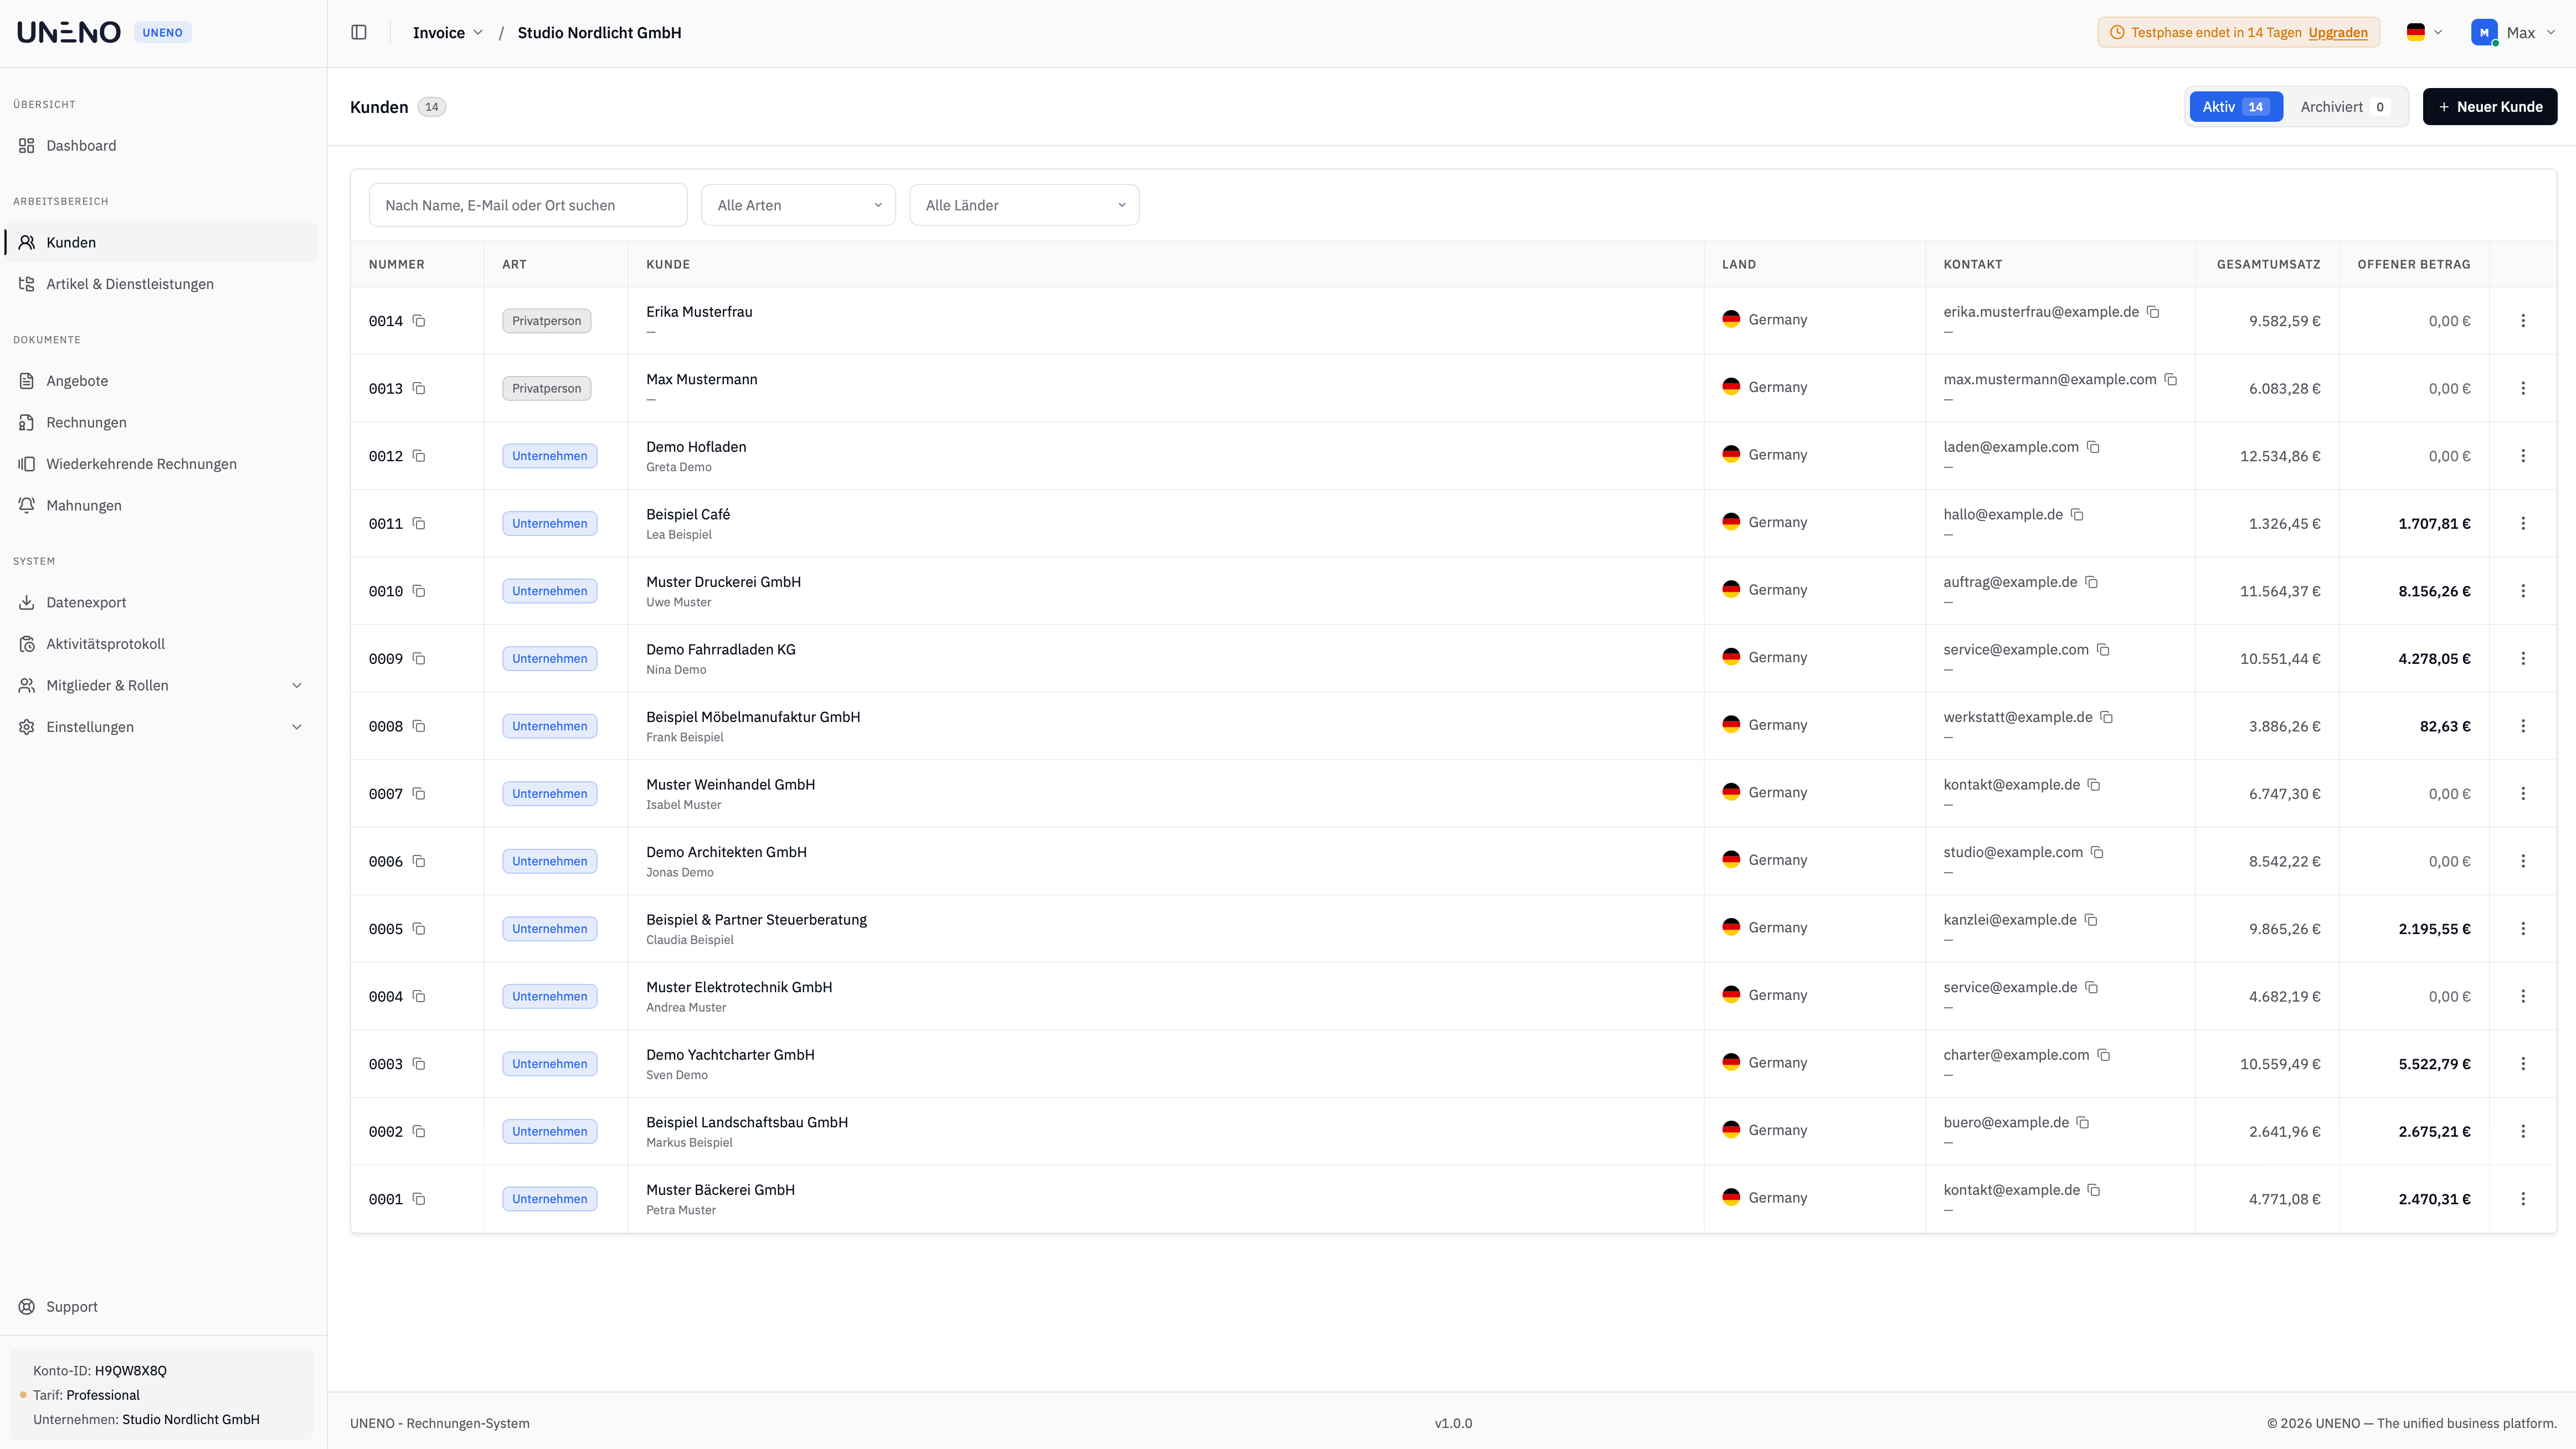The width and height of the screenshot is (2576, 1449).
Task: Open row actions for Muster Druckerei GmbH
Action: (x=2523, y=591)
